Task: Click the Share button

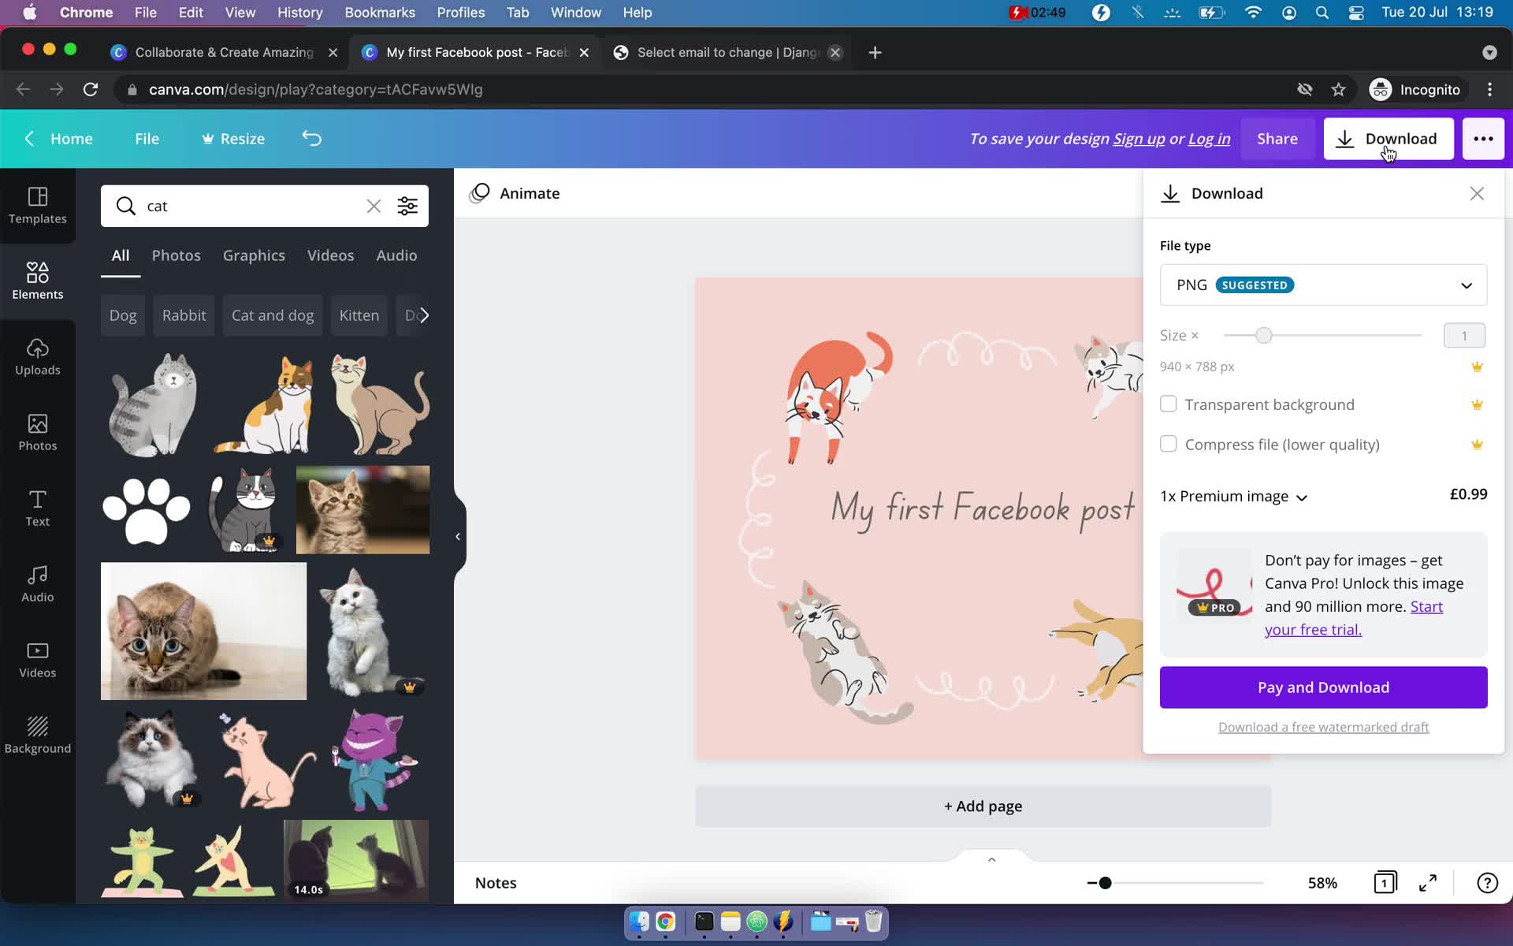Action: click(x=1277, y=139)
